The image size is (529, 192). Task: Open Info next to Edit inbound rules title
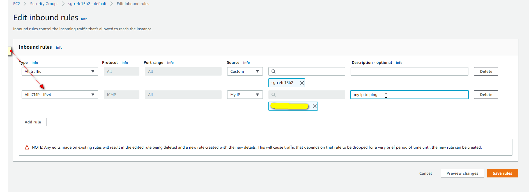click(x=84, y=19)
